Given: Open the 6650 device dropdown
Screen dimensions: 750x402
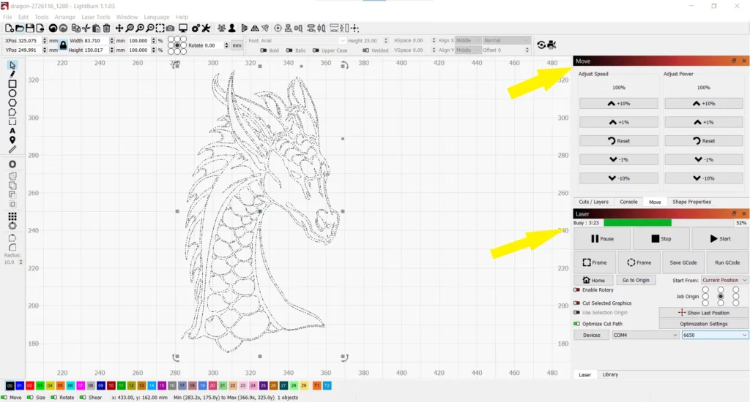Looking at the screenshot, I should click(x=714, y=335).
